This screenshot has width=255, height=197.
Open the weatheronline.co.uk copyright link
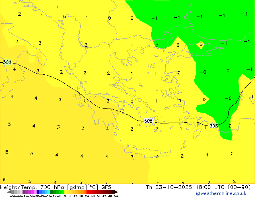click(x=221, y=193)
